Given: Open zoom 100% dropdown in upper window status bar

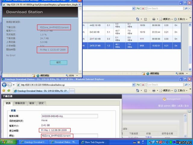Looking at the screenshot, I should pyautogui.click(x=187, y=73).
